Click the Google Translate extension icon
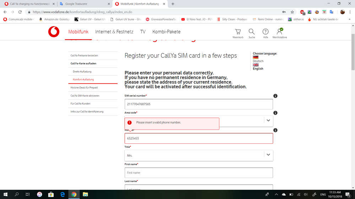 pyautogui.click(x=332, y=12)
